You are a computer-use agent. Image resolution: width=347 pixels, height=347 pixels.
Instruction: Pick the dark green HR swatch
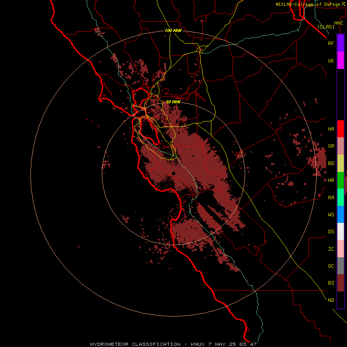tap(340, 180)
